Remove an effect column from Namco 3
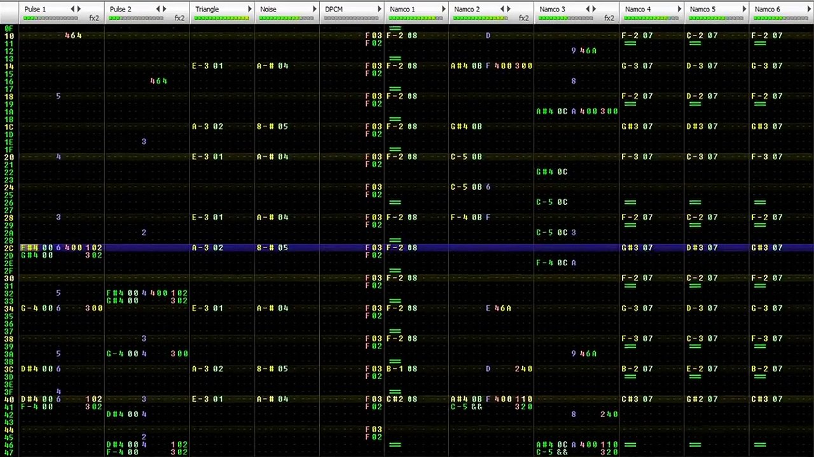This screenshot has width=814, height=457. click(588, 9)
